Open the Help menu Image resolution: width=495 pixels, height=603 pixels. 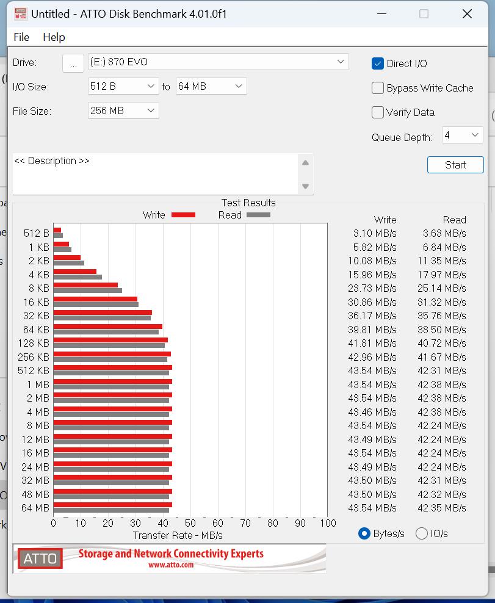pos(54,37)
